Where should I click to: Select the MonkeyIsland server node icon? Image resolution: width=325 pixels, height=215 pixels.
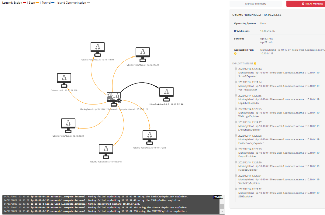pyautogui.click(x=114, y=99)
